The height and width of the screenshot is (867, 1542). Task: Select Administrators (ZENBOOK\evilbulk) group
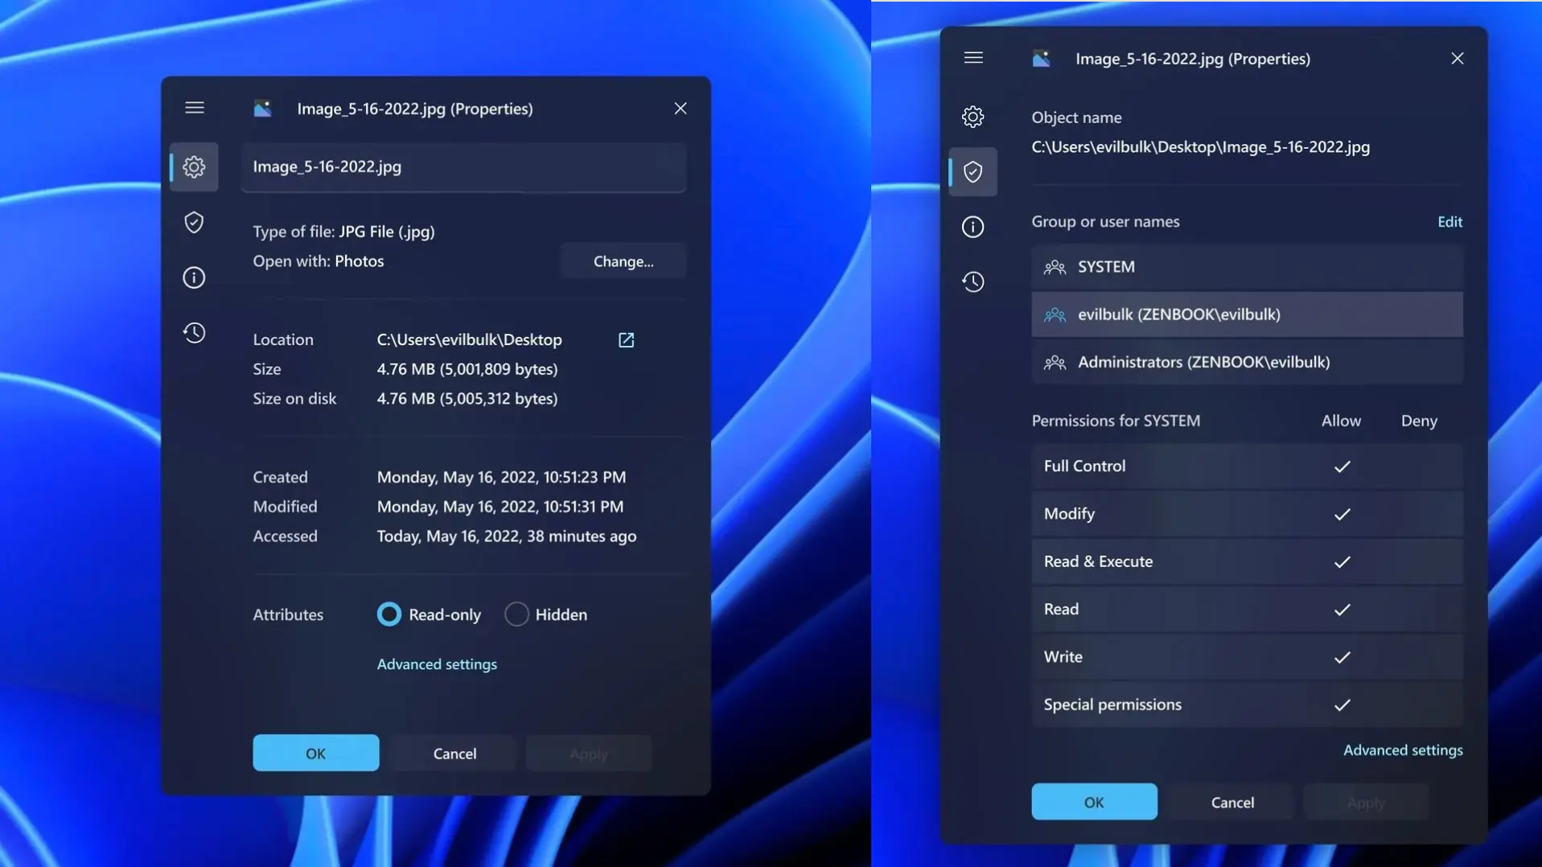(x=1247, y=362)
